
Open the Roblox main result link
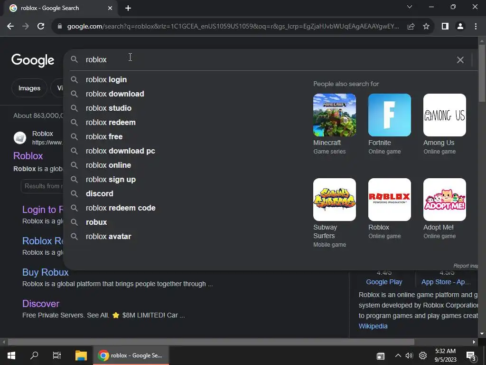(x=28, y=156)
